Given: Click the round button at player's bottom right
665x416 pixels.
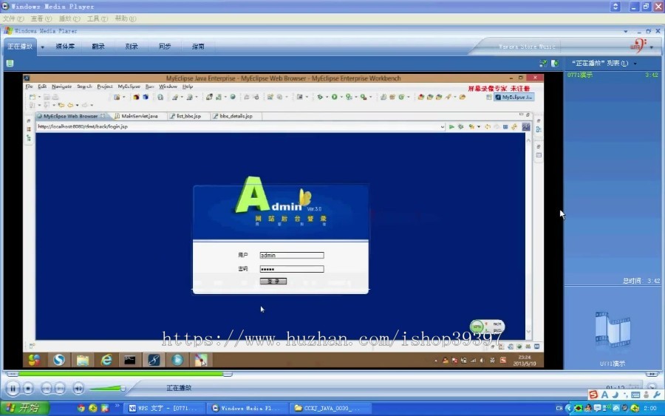Looking at the screenshot, I should 652,387.
